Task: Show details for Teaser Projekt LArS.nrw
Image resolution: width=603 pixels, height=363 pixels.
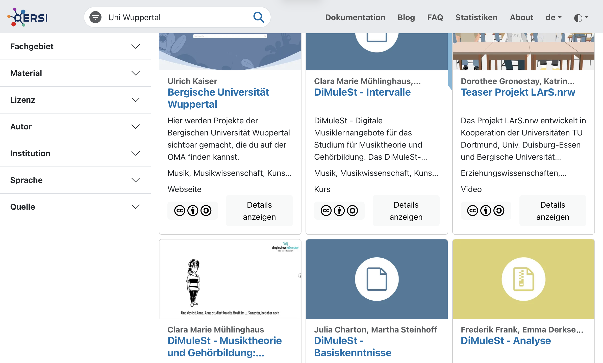Action: [553, 211]
